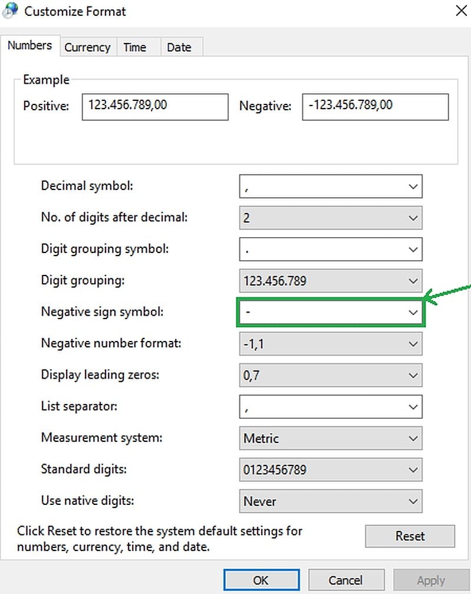Open the Digit grouping dropdown
Screen dimensions: 471x594
tap(413, 281)
